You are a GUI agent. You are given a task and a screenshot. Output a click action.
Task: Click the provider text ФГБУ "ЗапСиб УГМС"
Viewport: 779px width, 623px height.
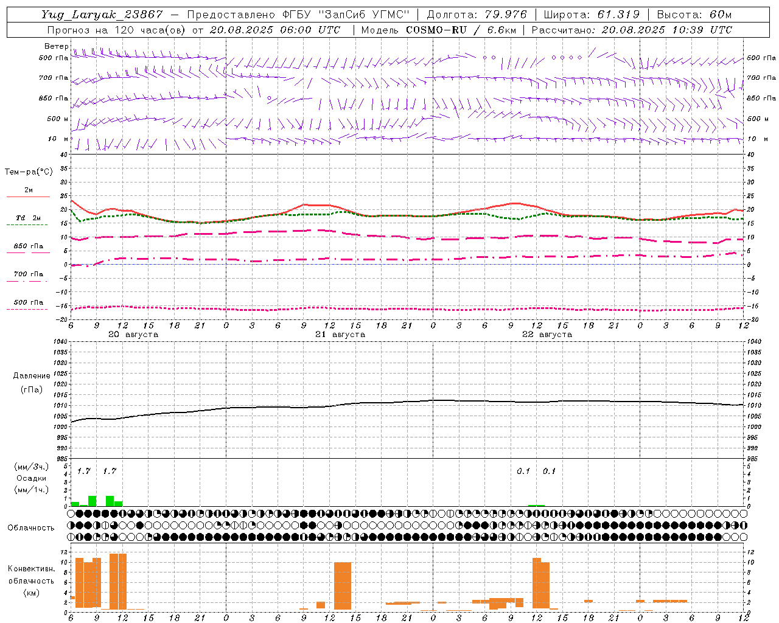346,15
